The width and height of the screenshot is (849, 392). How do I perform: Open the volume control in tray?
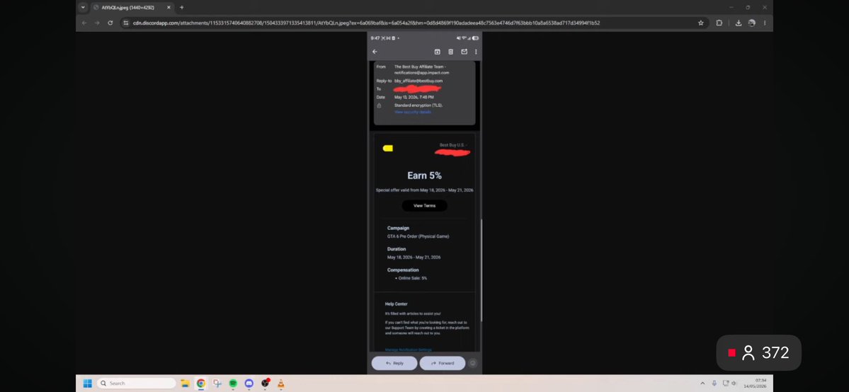734,384
